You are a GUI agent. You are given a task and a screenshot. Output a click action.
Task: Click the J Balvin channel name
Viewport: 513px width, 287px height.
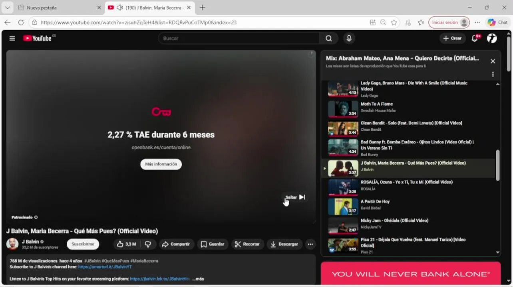(x=30, y=242)
